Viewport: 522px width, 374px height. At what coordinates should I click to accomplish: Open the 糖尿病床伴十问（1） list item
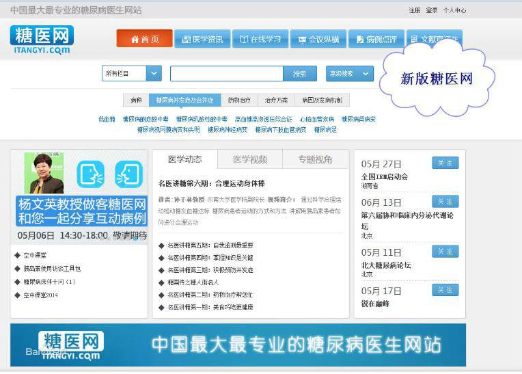[49, 282]
